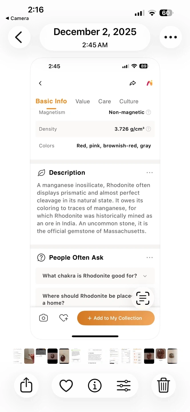Tap the back arrow in Photos

(x=19, y=37)
